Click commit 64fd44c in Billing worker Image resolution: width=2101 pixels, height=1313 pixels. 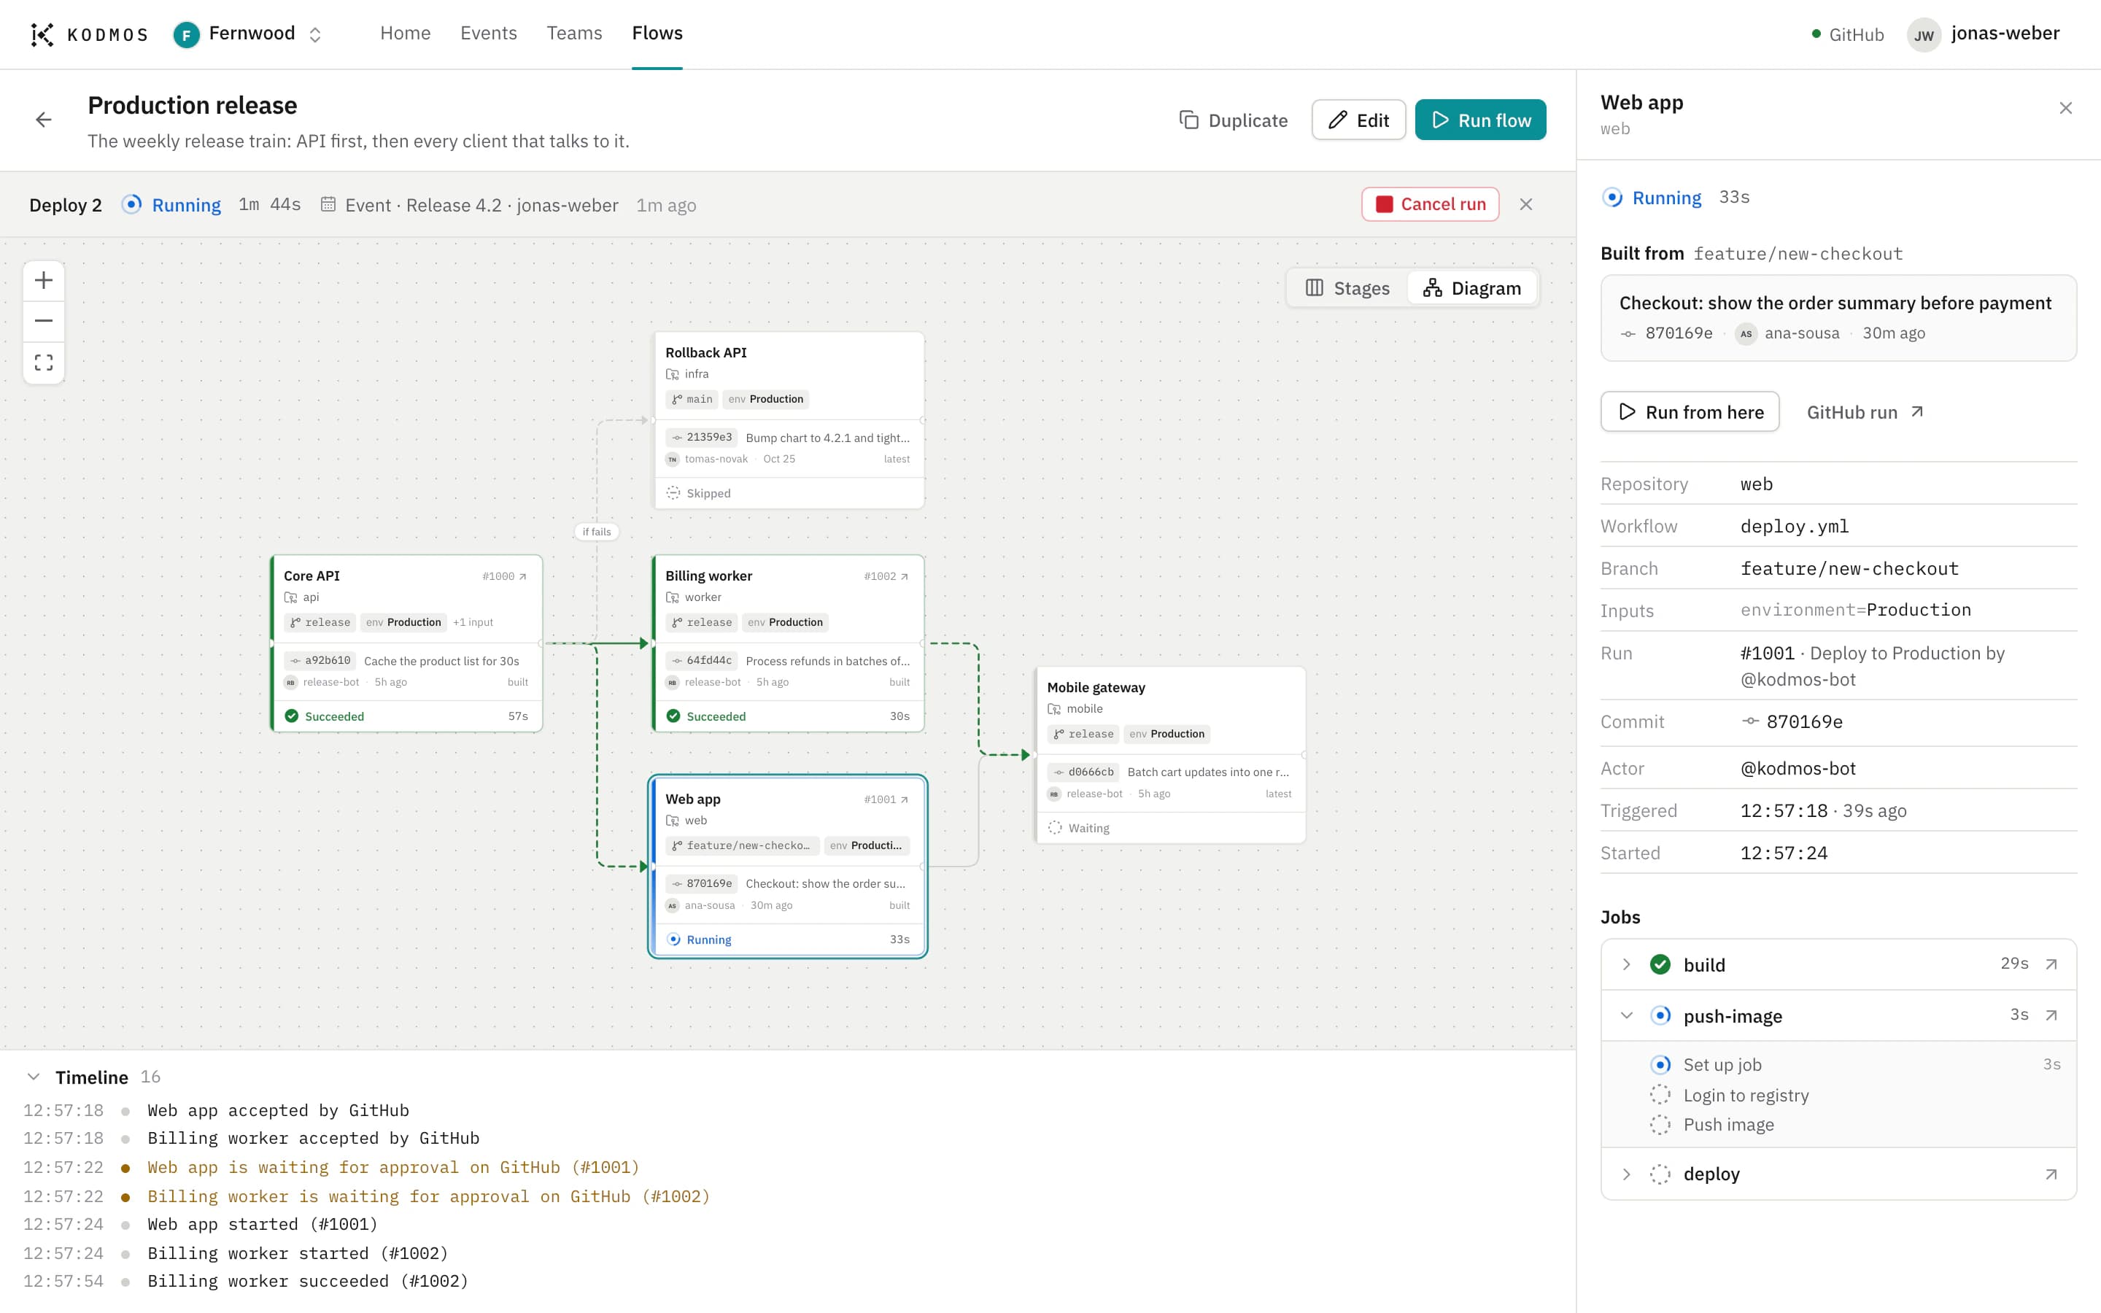point(702,661)
